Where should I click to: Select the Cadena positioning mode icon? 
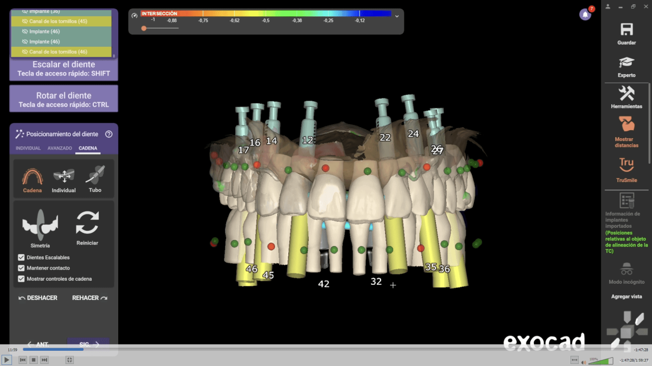point(32,176)
